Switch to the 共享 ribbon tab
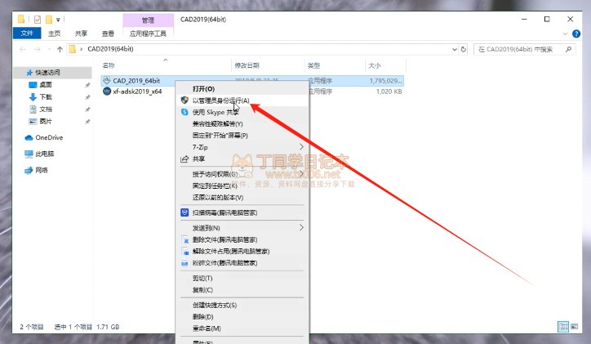 81,34
